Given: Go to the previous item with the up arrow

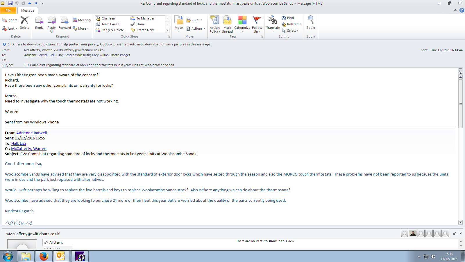Looking at the screenshot, I should pos(30,3).
